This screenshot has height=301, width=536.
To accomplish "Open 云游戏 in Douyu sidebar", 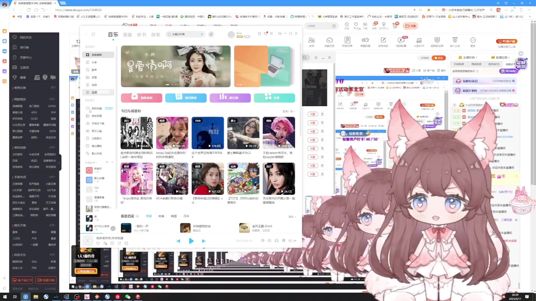I will point(24,67).
